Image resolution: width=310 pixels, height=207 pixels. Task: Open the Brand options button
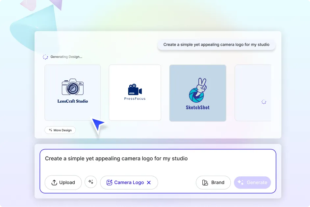(x=213, y=183)
